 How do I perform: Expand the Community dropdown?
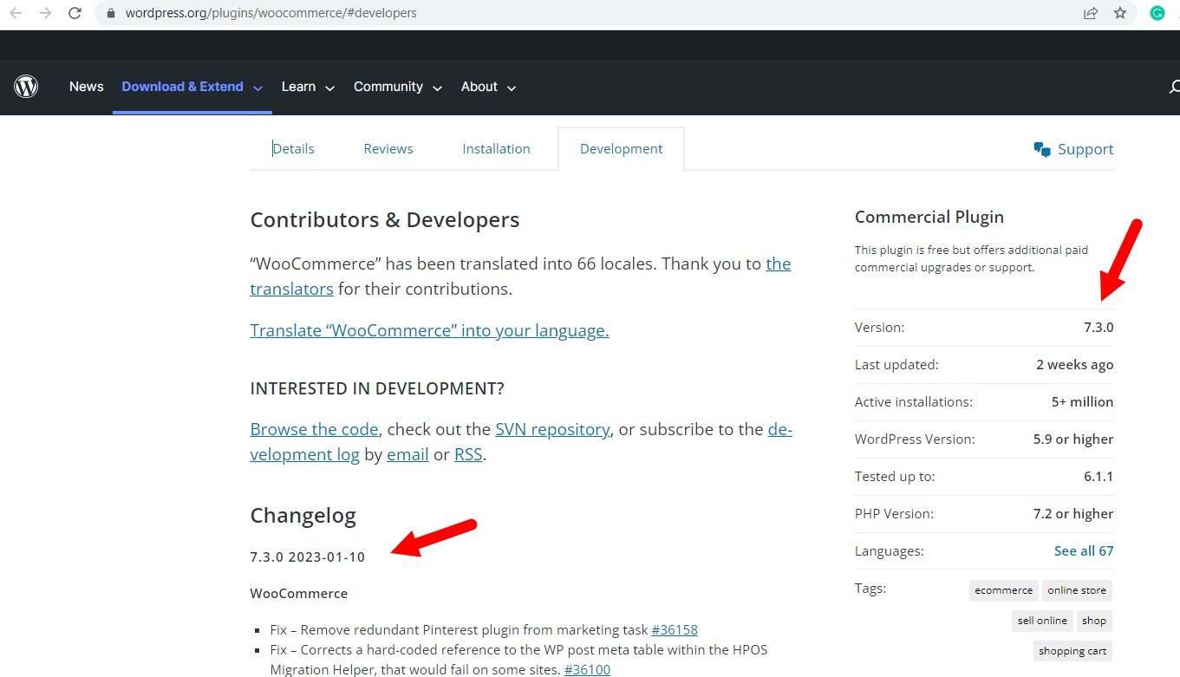pyautogui.click(x=438, y=87)
